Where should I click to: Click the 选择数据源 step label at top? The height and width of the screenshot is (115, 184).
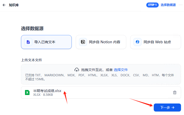coord(168,5)
